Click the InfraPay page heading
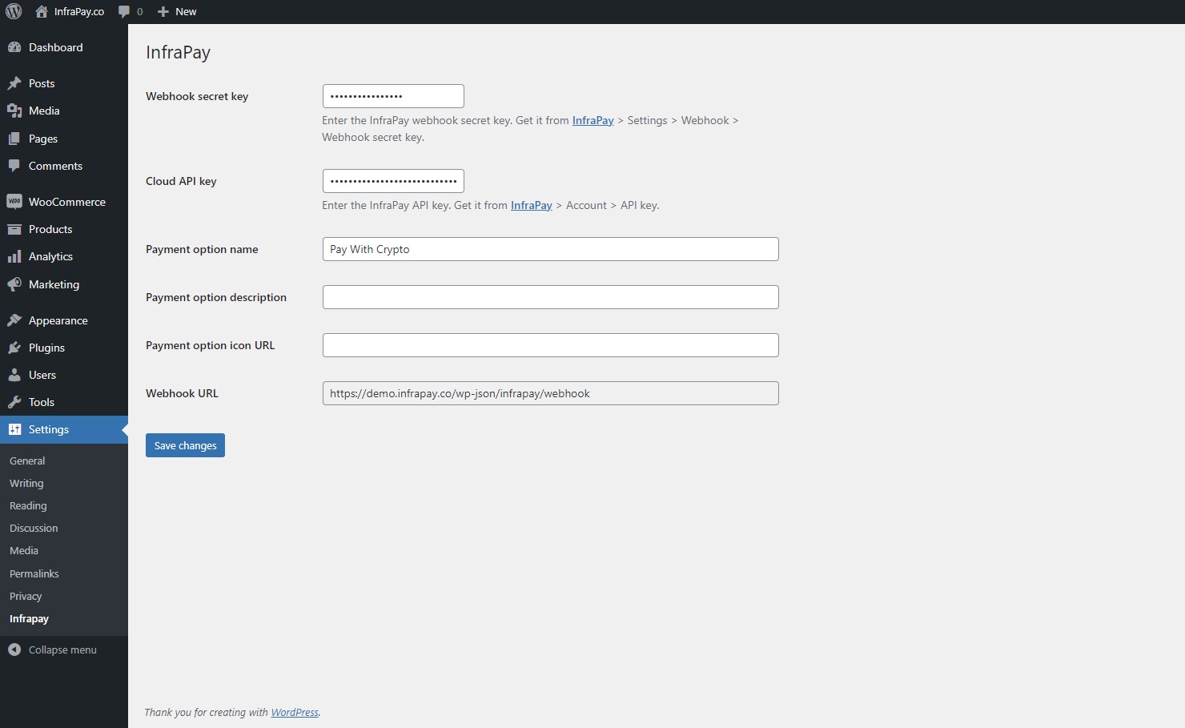 point(178,53)
